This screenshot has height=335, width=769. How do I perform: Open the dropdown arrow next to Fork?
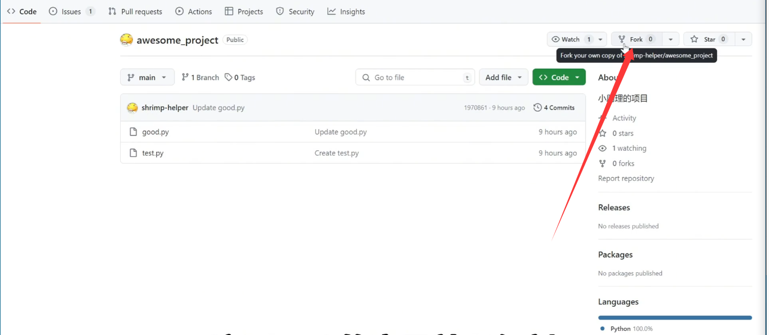(670, 39)
